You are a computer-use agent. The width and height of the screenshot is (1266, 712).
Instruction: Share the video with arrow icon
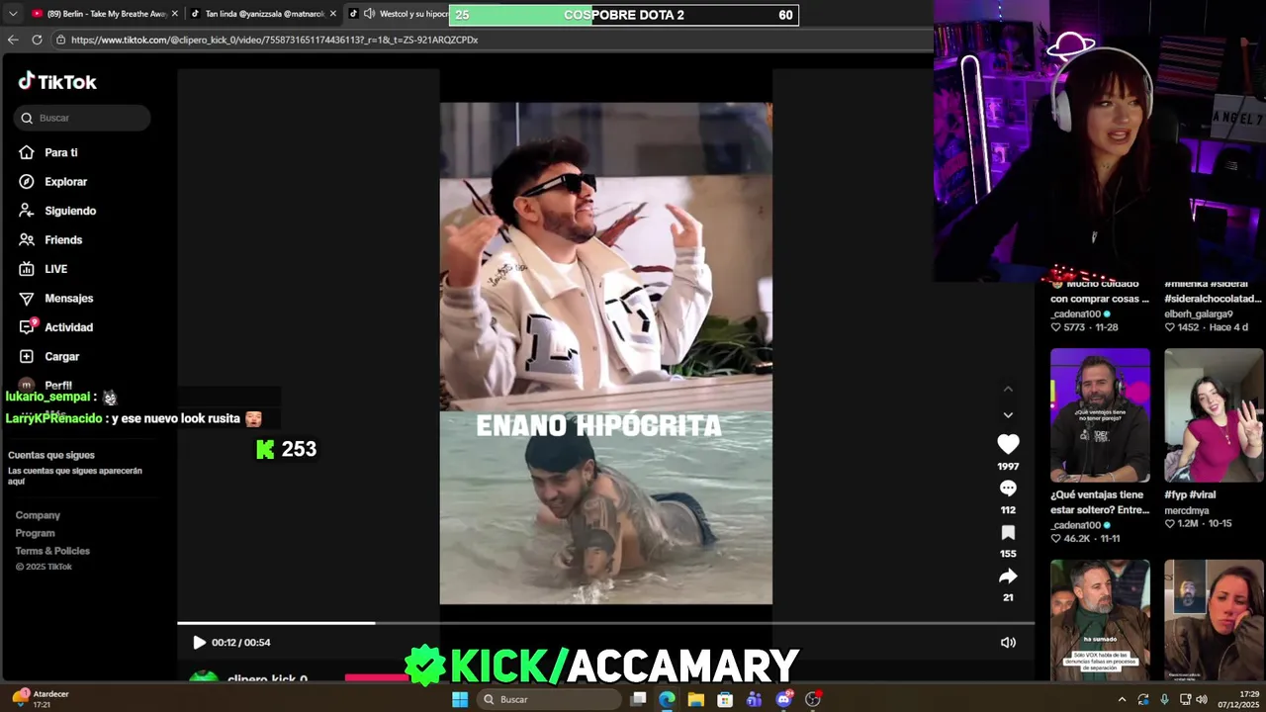pos(1008,576)
